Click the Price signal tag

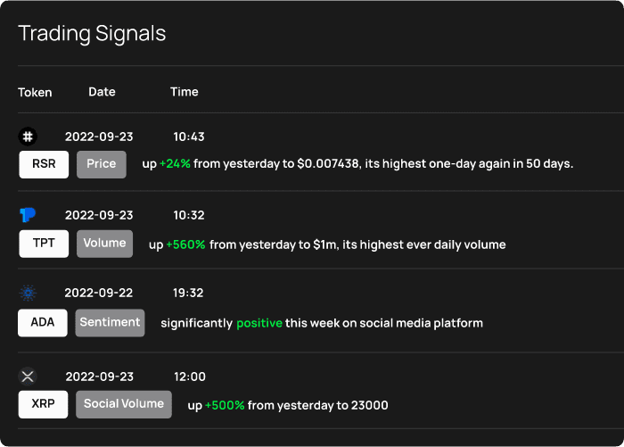tap(102, 164)
